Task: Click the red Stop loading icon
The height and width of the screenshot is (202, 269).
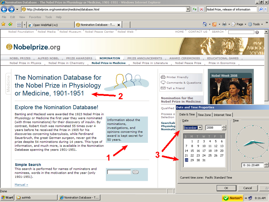Action: [x=201, y=9]
